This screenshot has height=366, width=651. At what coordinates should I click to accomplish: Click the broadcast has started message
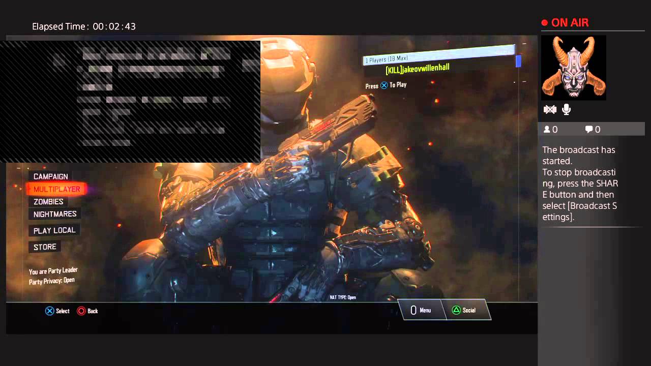click(x=580, y=184)
